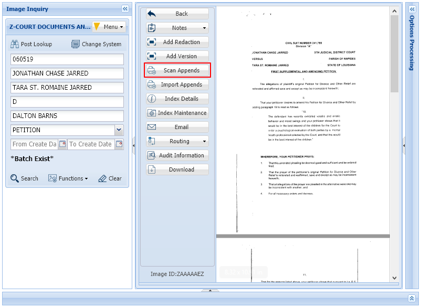The height and width of the screenshot is (308, 421).
Task: Click the From Create Date field
Action: point(34,144)
